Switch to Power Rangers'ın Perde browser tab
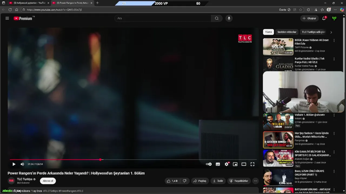The image size is (346, 194). point(72,3)
